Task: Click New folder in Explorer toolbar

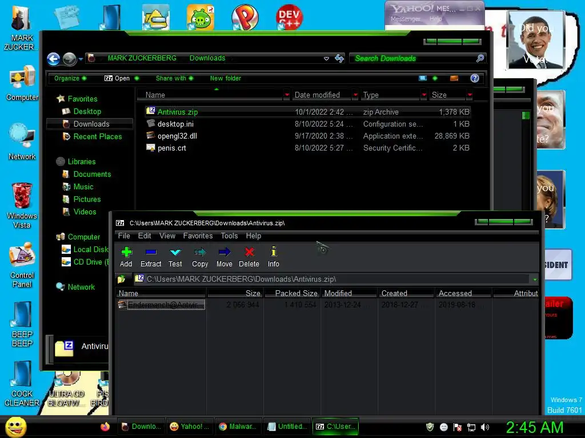Action: [x=225, y=78]
